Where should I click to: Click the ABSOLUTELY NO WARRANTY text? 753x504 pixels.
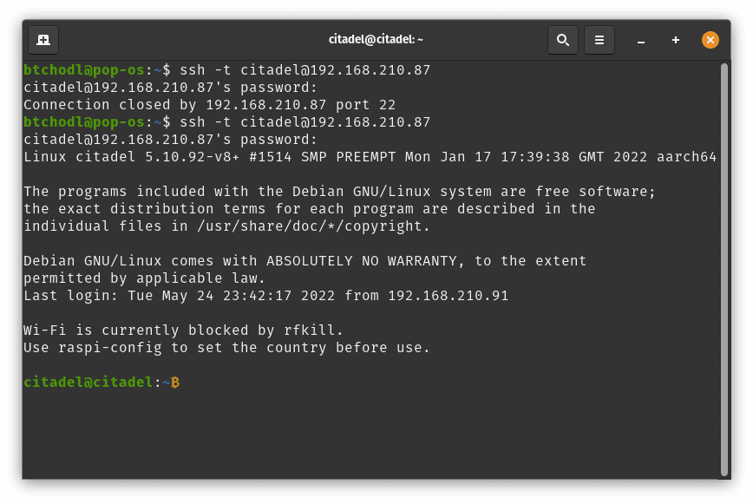tap(362, 260)
